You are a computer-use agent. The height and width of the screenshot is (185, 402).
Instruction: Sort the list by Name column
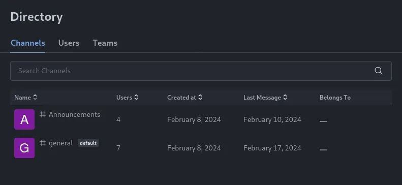pos(25,98)
